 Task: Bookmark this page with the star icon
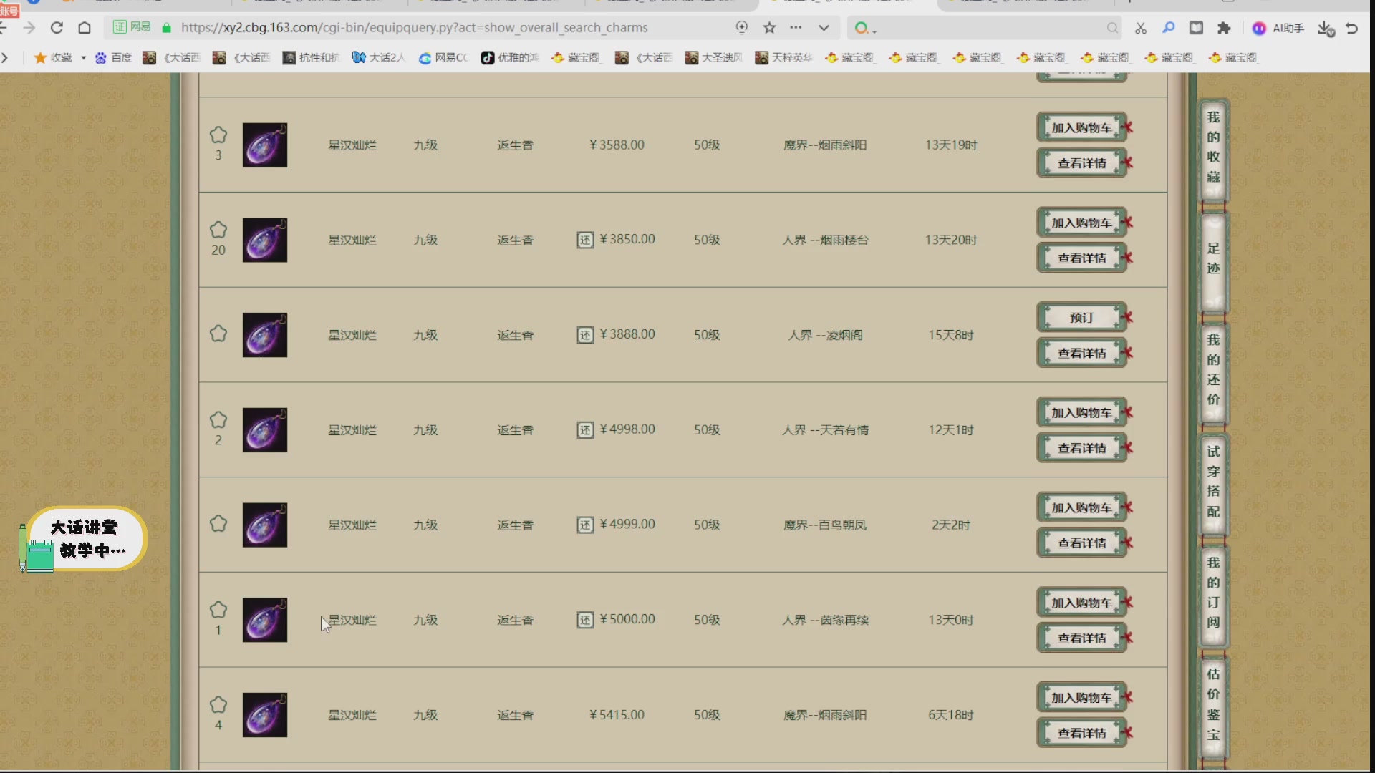point(769,28)
